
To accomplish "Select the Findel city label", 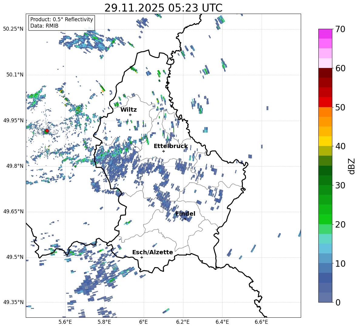I will (x=185, y=214).
